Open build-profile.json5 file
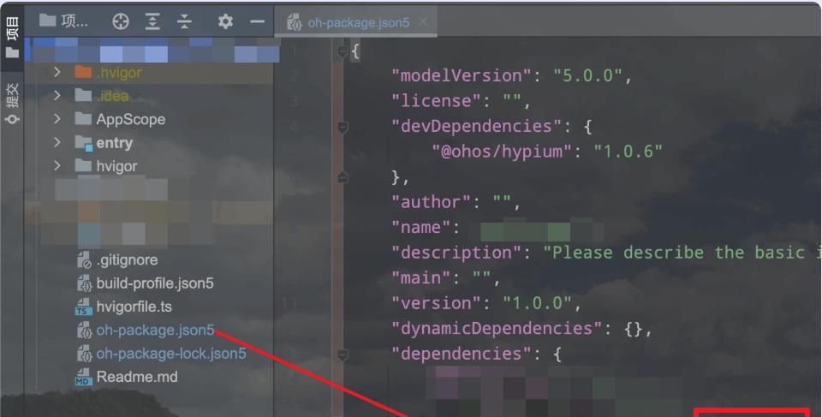The width and height of the screenshot is (822, 417). point(154,283)
